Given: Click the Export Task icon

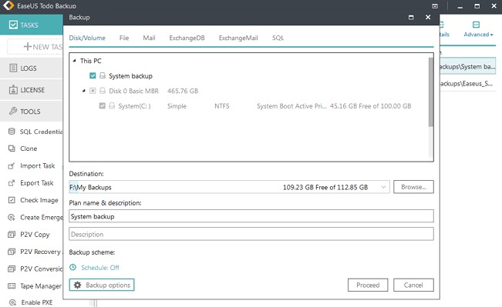Looking at the screenshot, I should tap(12, 183).
